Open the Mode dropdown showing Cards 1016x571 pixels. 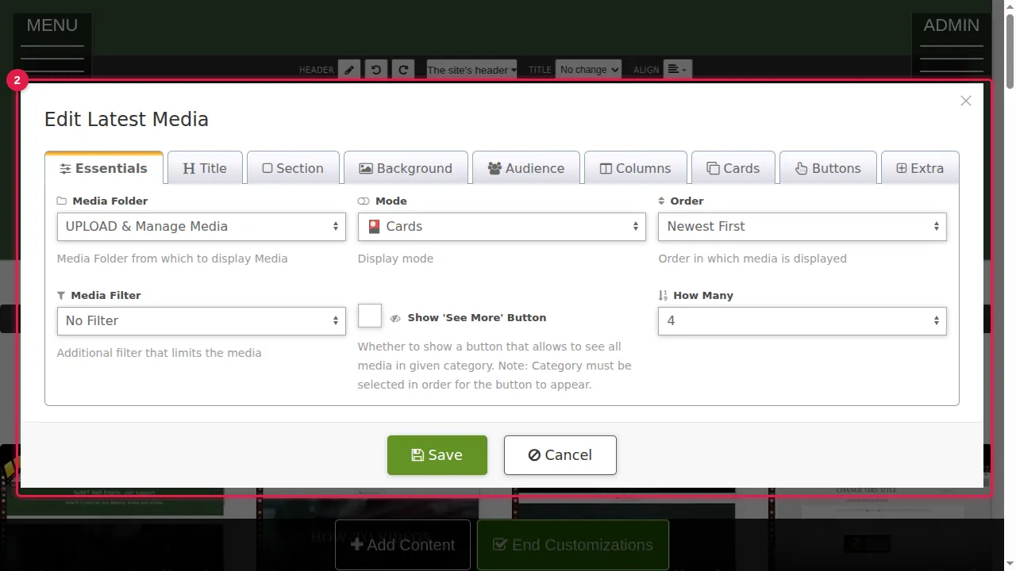tap(502, 227)
